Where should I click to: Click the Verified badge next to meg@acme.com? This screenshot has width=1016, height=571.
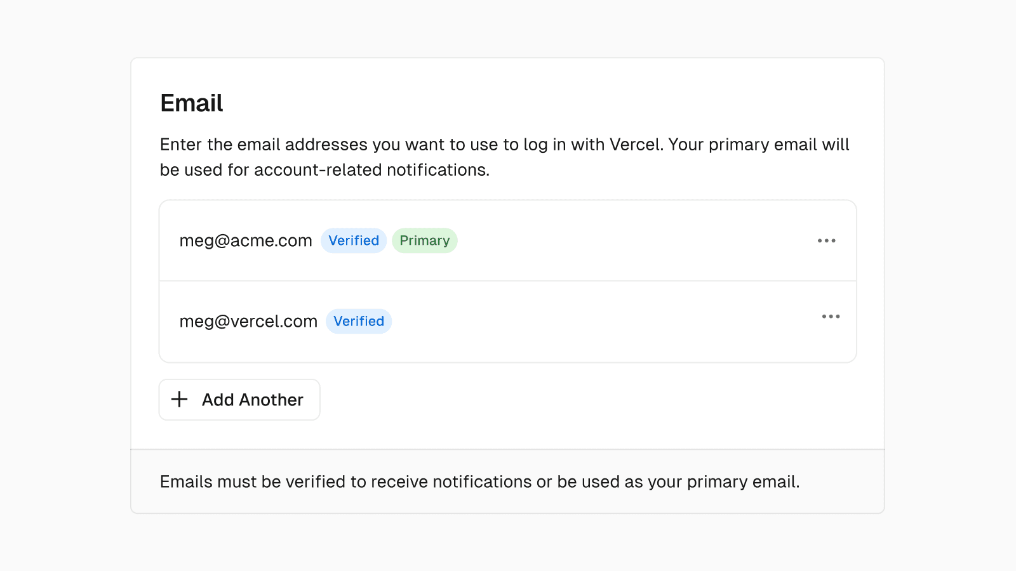coord(354,240)
